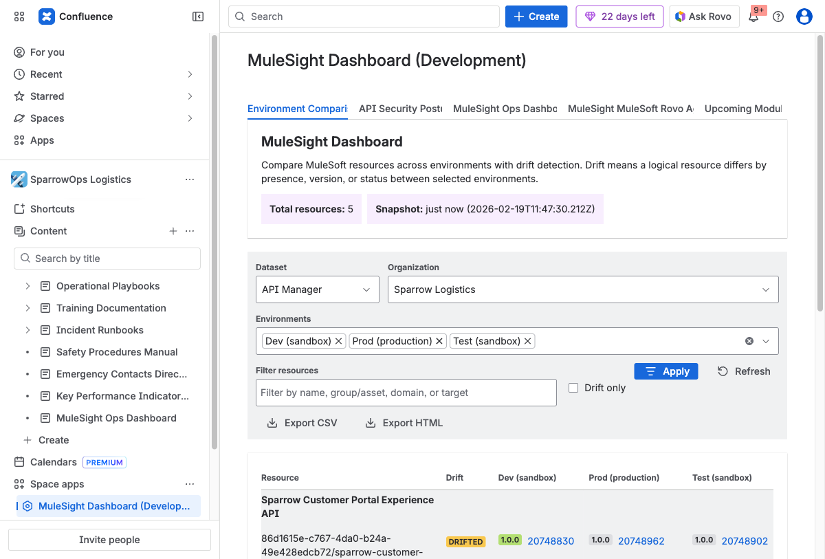Screen dimensions: 825x559
Task: Click the Export CSV download icon
Action: pos(272,423)
